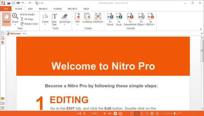Switch to facing pages layout
The width and height of the screenshot is (204, 116).
tap(142, 113)
